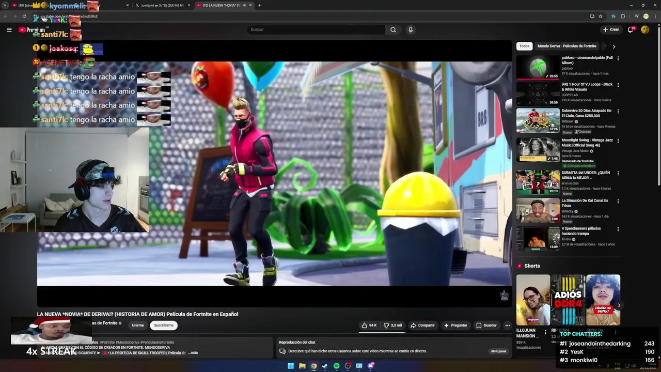Open File Explorer from the taskbar
The height and width of the screenshot is (372, 661).
(x=302, y=366)
